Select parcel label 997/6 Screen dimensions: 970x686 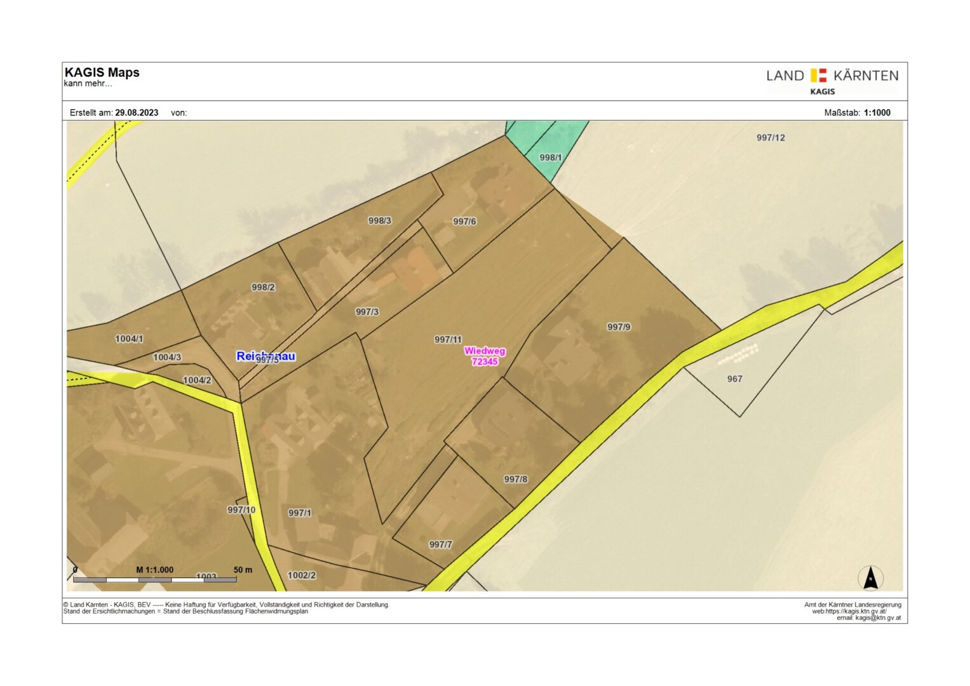464,222
